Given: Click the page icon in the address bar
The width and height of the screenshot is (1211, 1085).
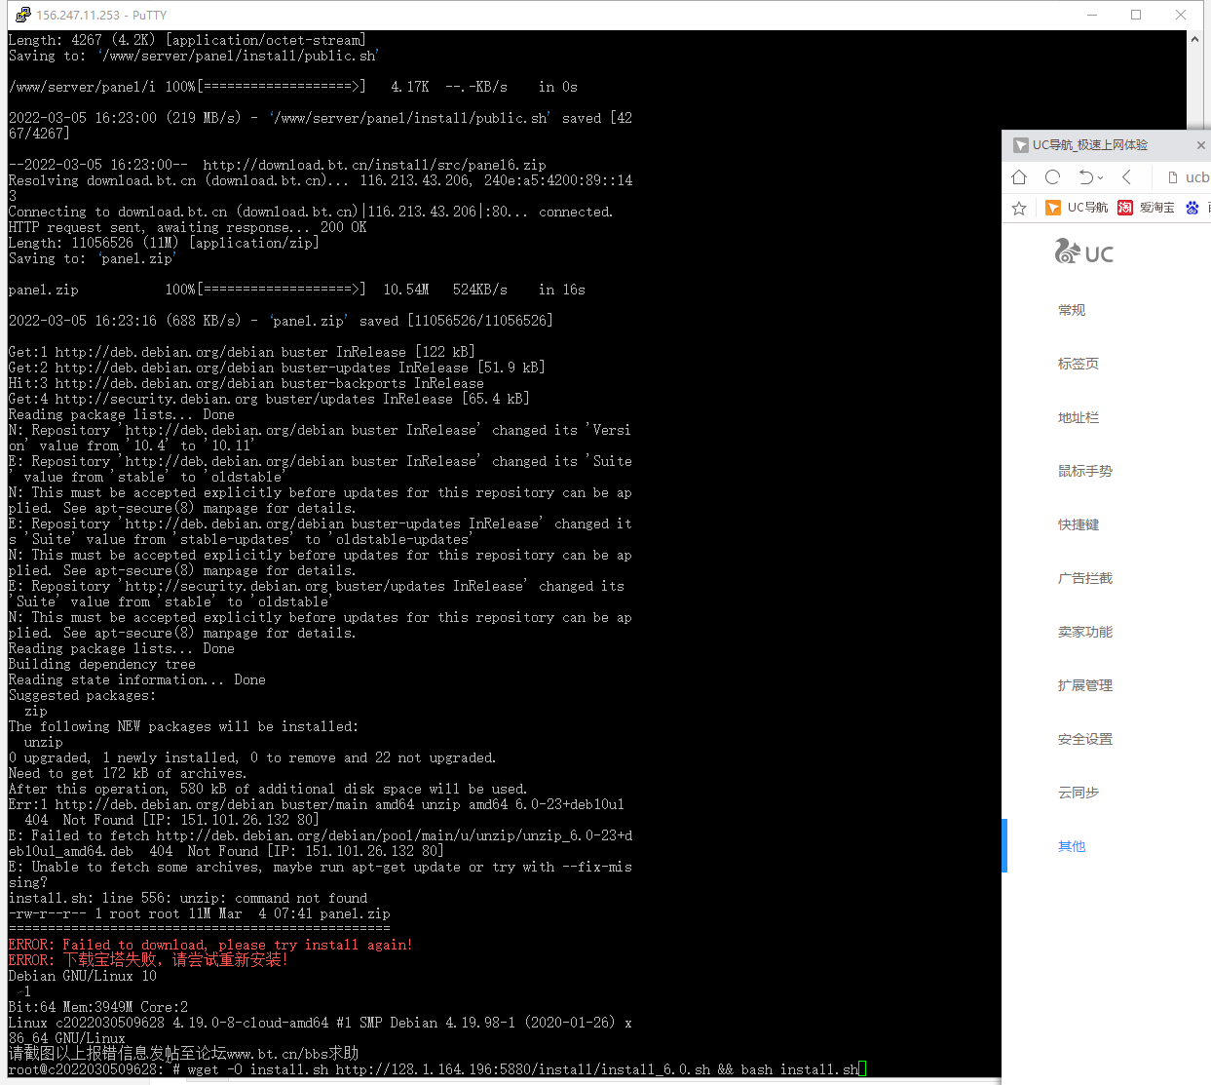Looking at the screenshot, I should tap(1173, 177).
